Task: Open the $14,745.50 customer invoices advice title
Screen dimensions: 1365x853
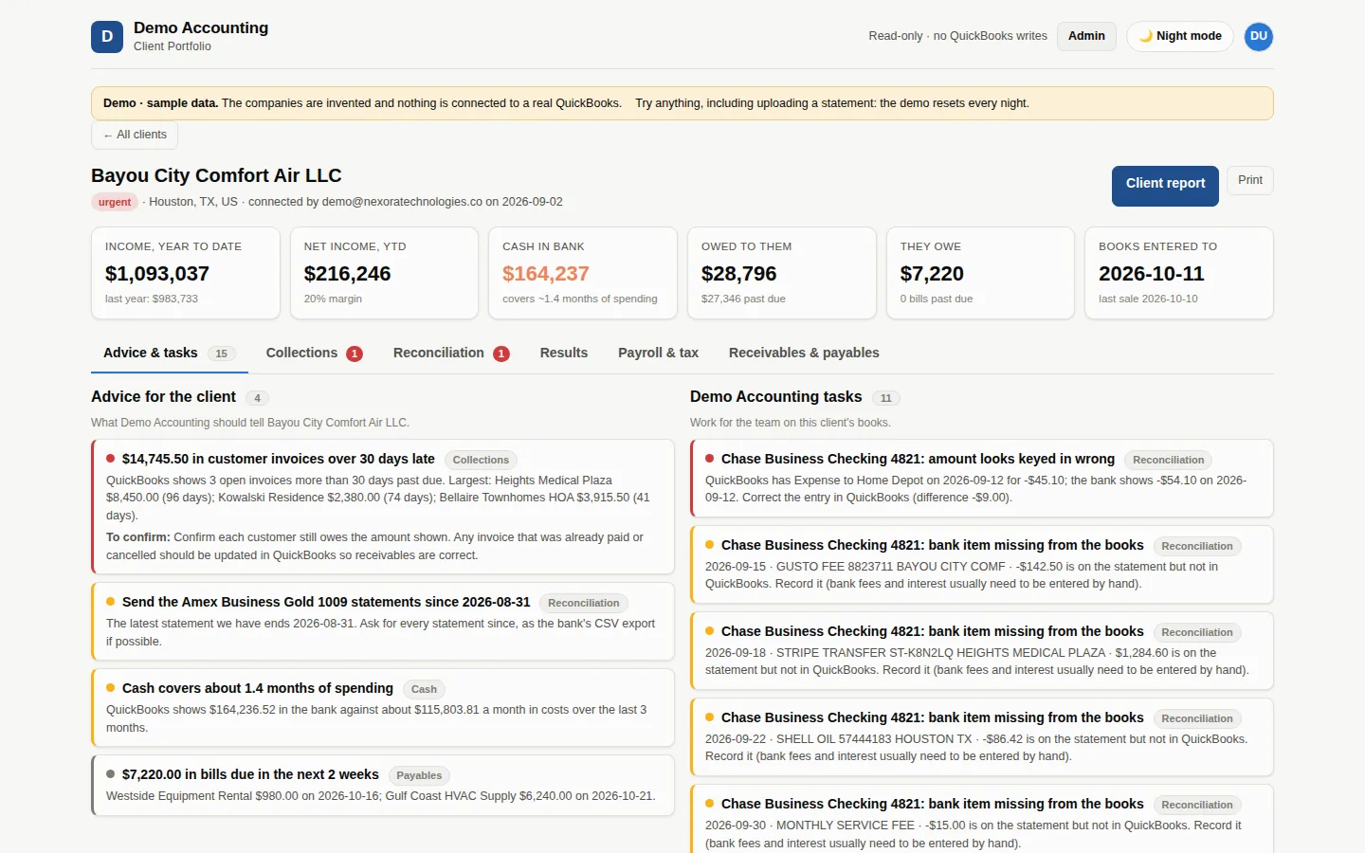Action: [x=279, y=459]
